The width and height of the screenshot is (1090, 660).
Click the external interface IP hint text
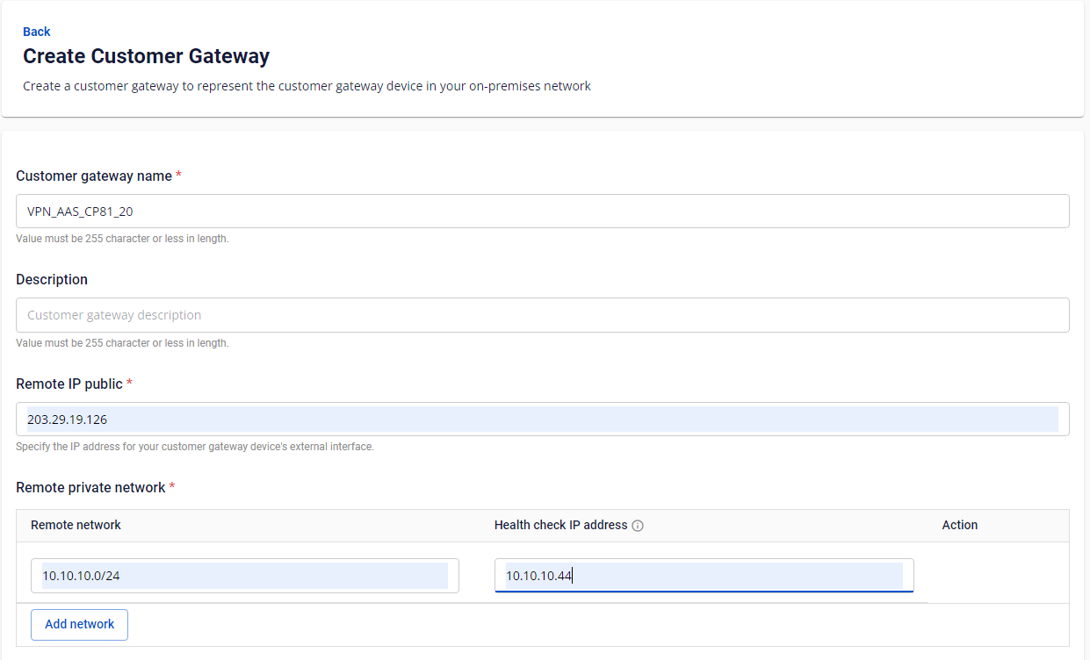(195, 447)
